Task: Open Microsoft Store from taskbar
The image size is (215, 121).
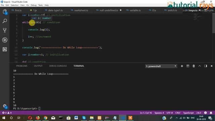Action: point(69,118)
